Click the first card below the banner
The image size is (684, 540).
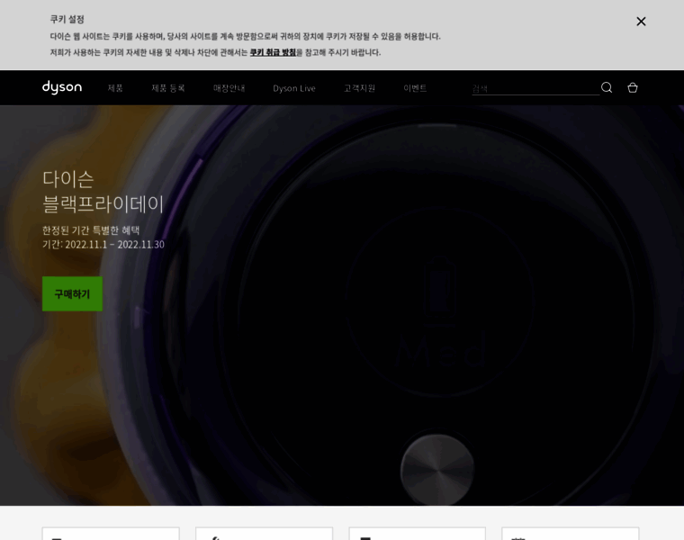pyautogui.click(x=111, y=534)
